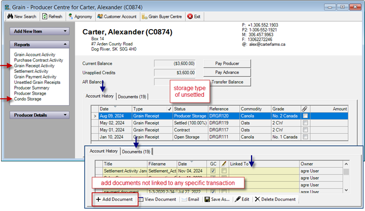Open Purchase Contract Activity report

click(x=38, y=60)
